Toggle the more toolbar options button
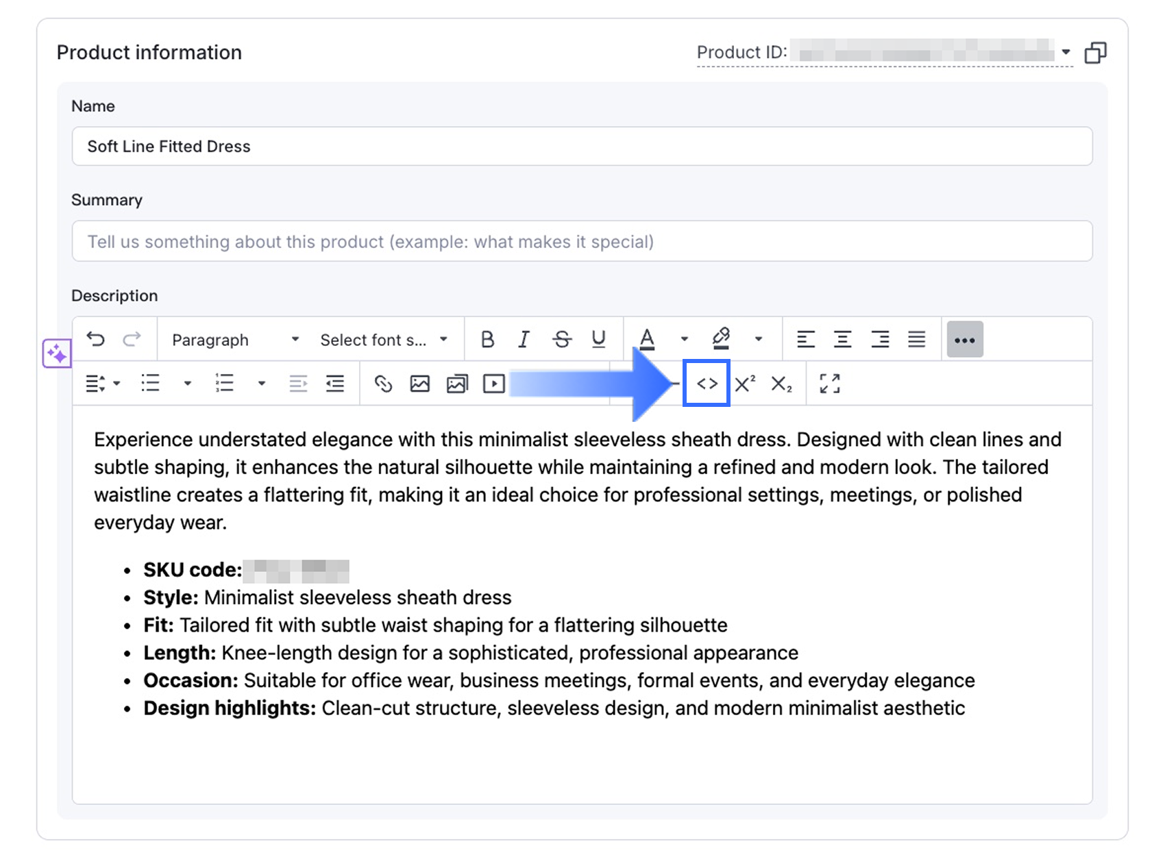The width and height of the screenshot is (1165, 859). [965, 340]
